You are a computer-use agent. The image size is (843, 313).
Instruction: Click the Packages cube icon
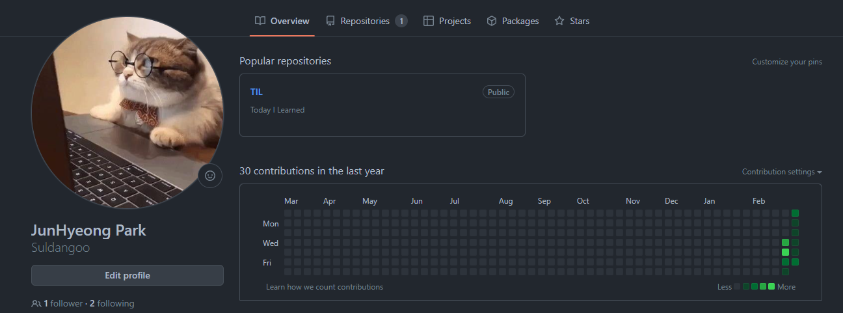click(492, 21)
